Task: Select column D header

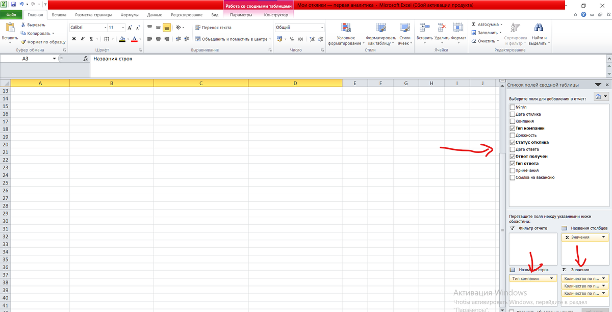Action: (x=295, y=83)
